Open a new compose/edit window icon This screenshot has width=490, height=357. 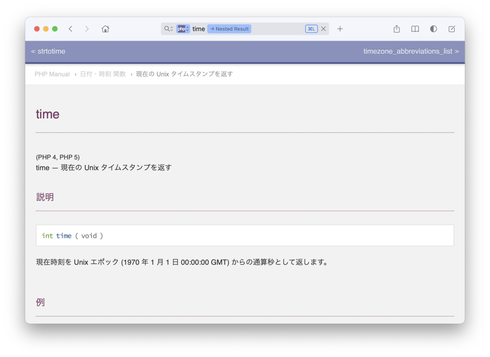pos(451,29)
